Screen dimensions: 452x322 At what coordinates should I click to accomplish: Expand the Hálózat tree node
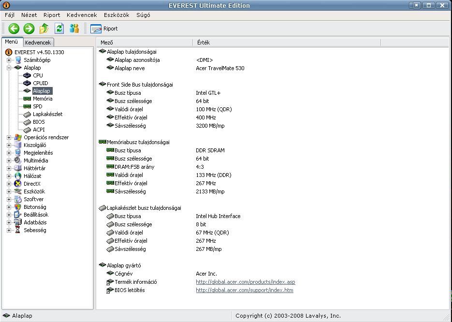[9, 176]
